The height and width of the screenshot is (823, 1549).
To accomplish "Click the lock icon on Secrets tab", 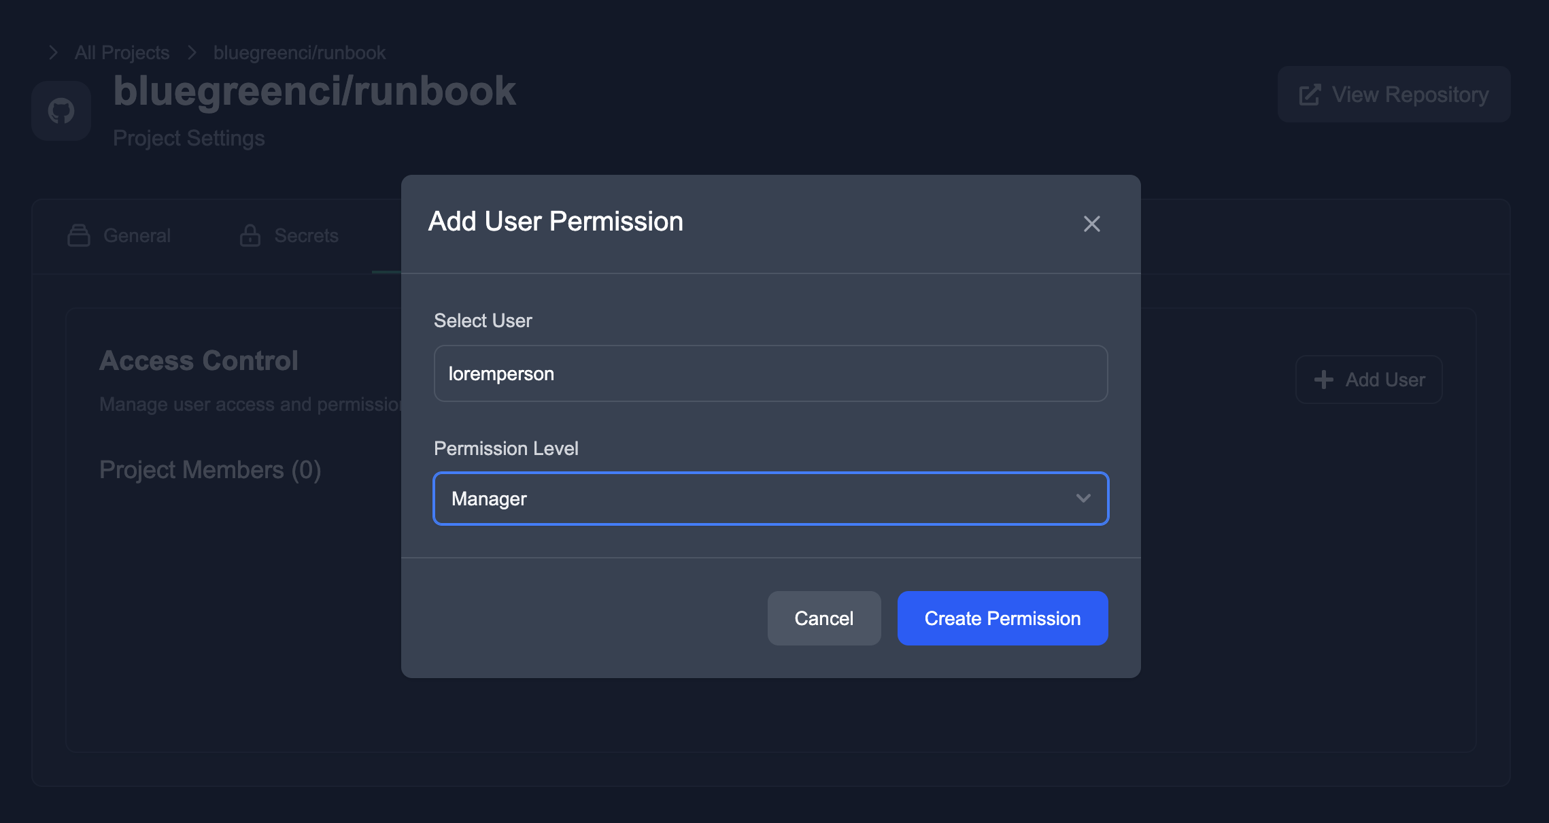I will coord(250,235).
